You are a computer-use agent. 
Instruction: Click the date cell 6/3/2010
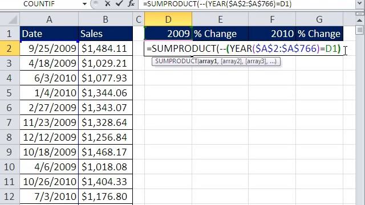(x=49, y=78)
